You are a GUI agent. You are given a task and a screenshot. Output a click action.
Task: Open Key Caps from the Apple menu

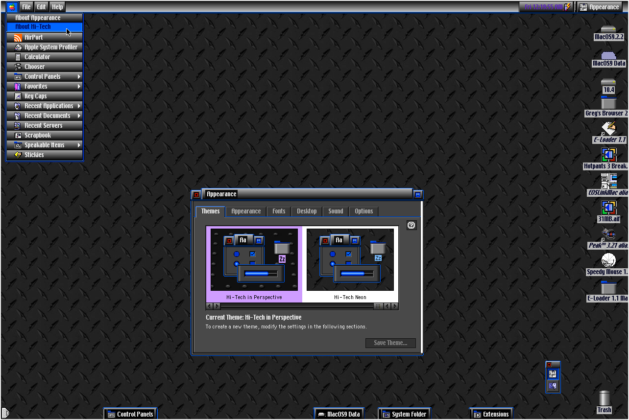click(45, 96)
